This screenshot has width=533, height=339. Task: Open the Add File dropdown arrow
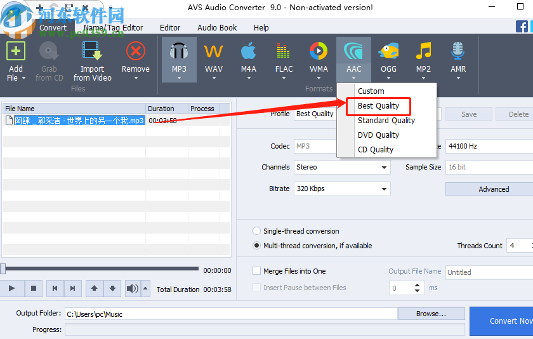pos(24,78)
